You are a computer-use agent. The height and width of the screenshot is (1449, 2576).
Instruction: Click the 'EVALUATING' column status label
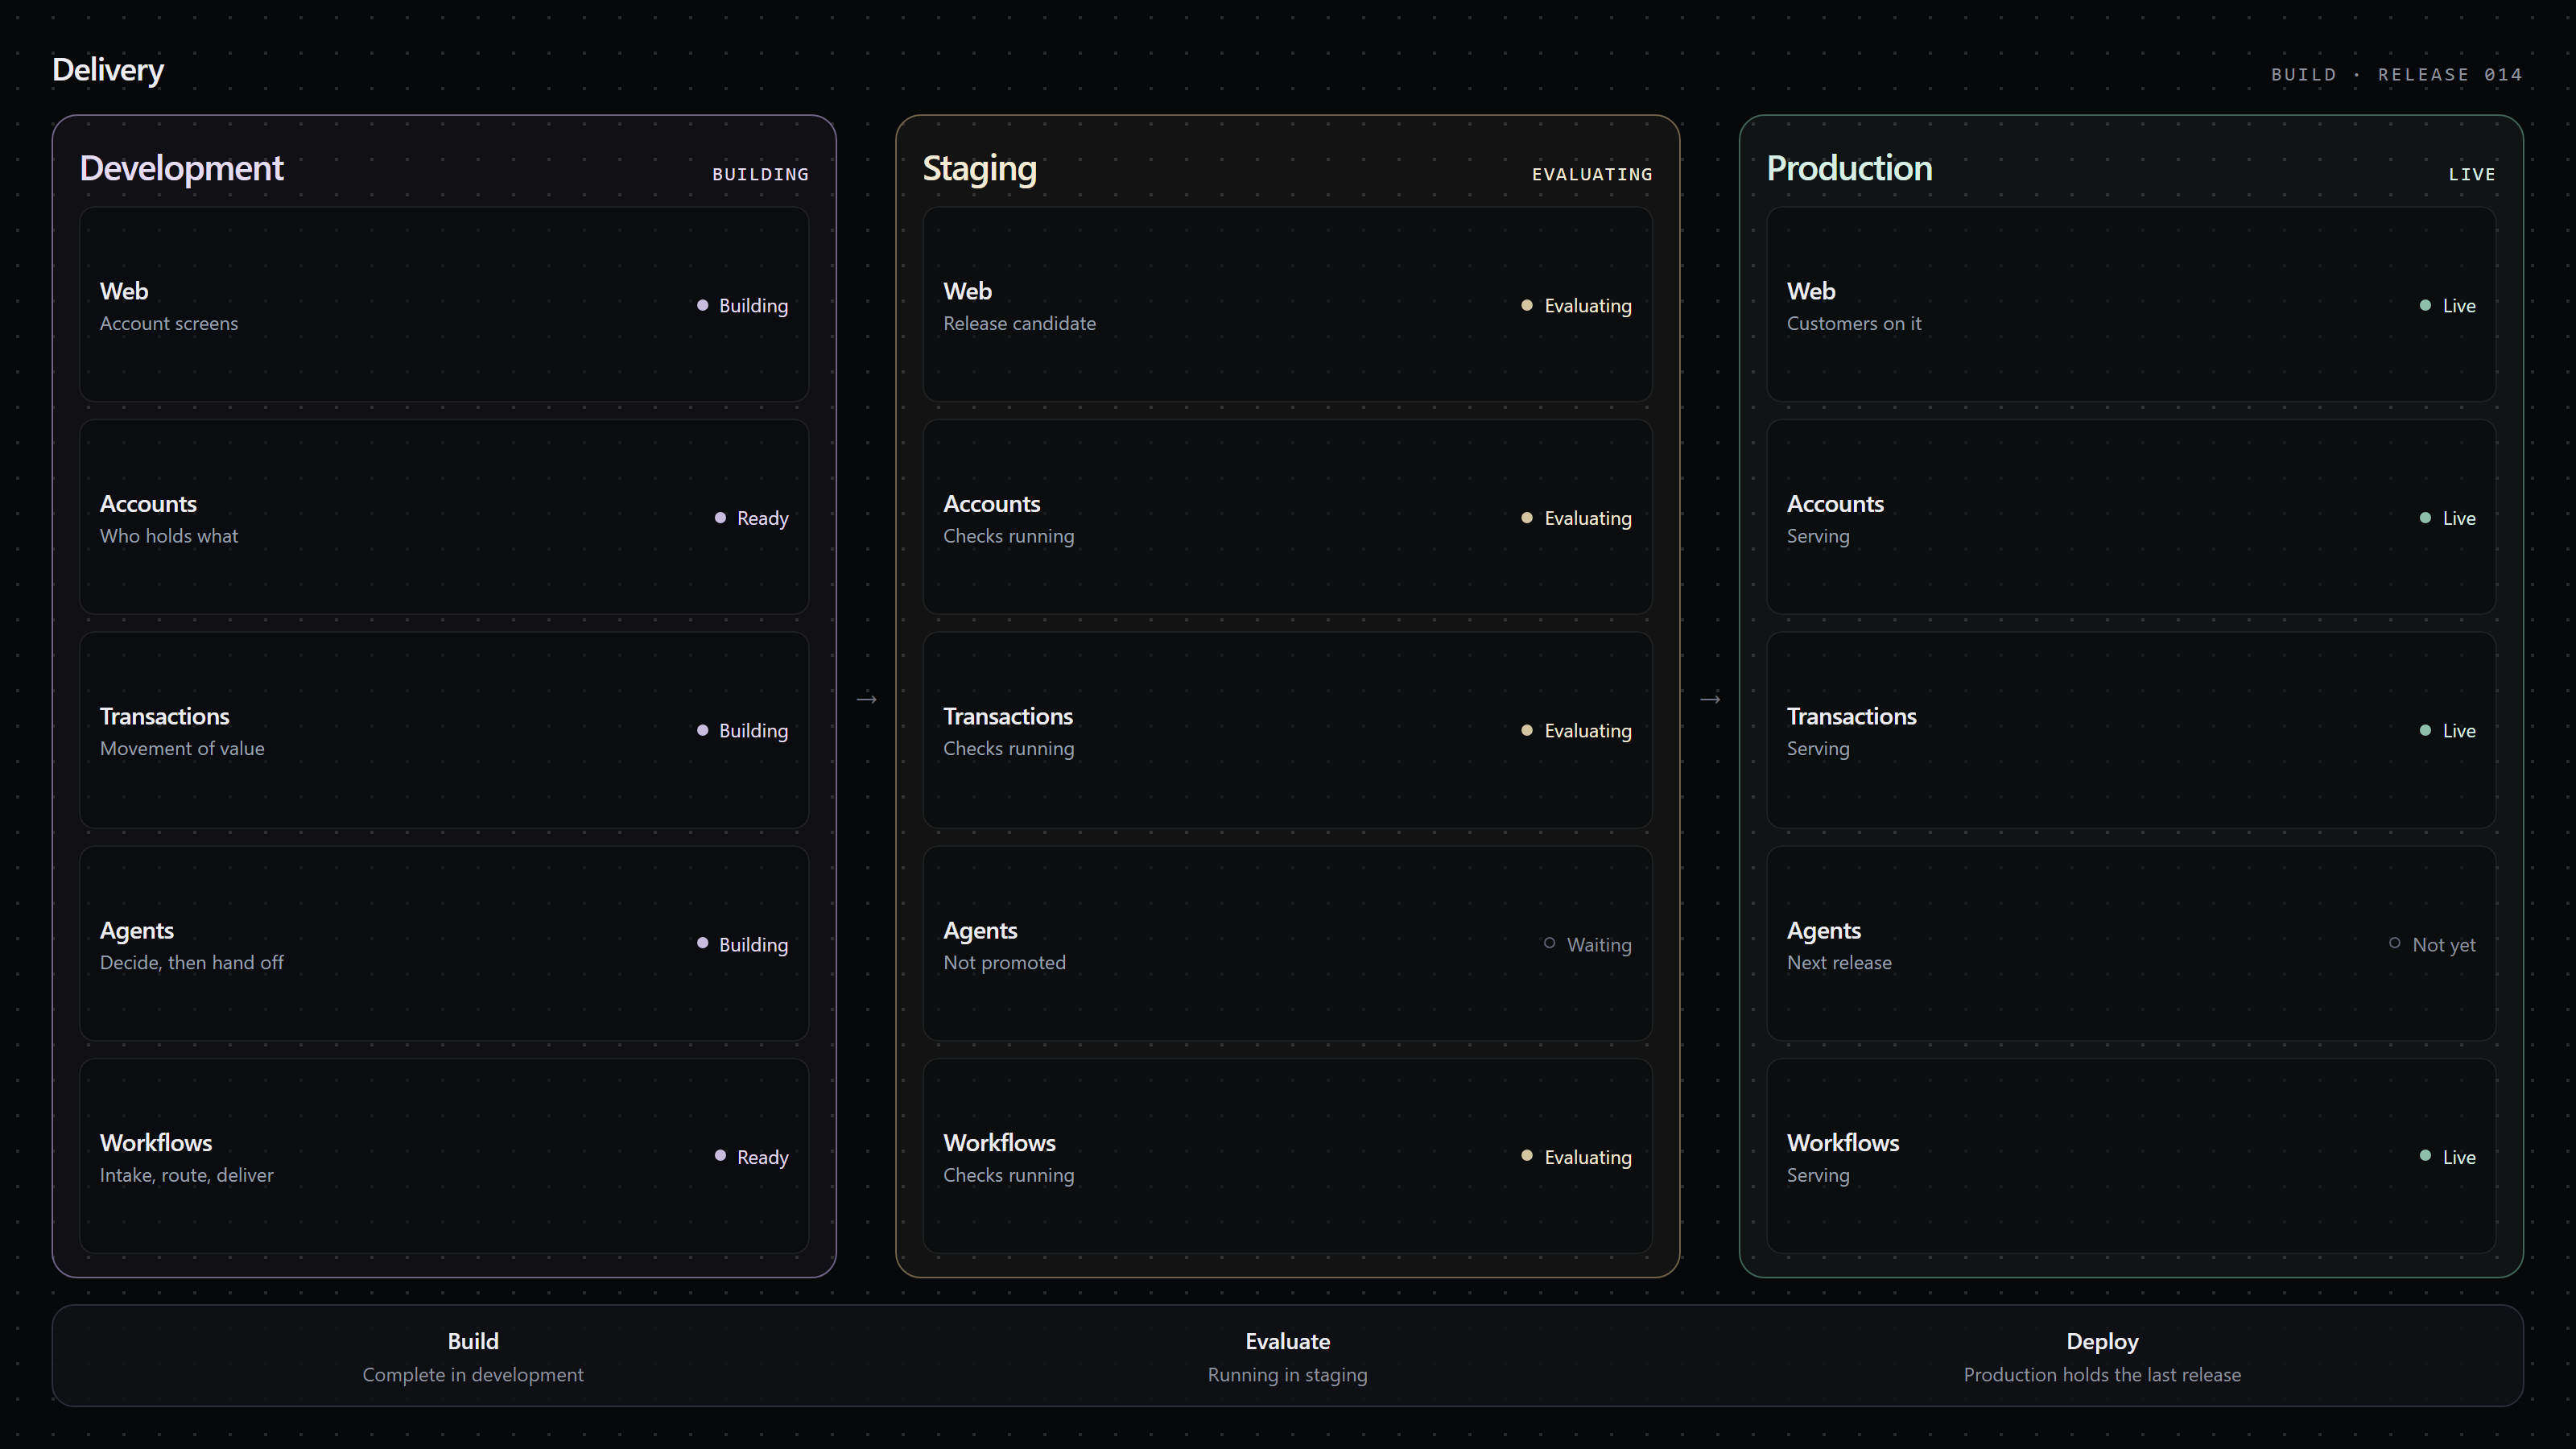pyautogui.click(x=1592, y=174)
